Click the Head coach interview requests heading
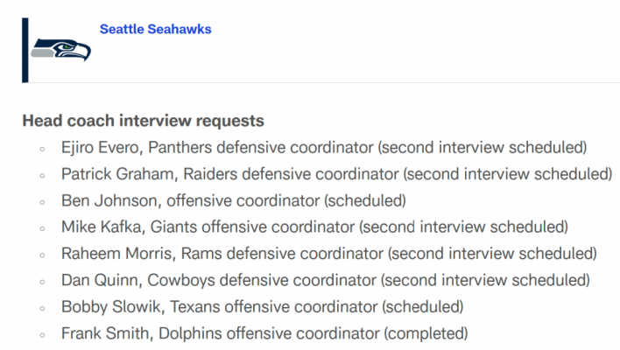Screen dimensions: 620x350 143,121
